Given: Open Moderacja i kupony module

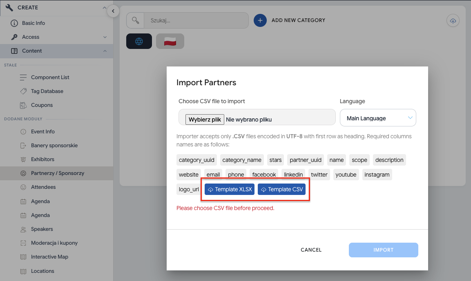Looking at the screenshot, I should (54, 243).
